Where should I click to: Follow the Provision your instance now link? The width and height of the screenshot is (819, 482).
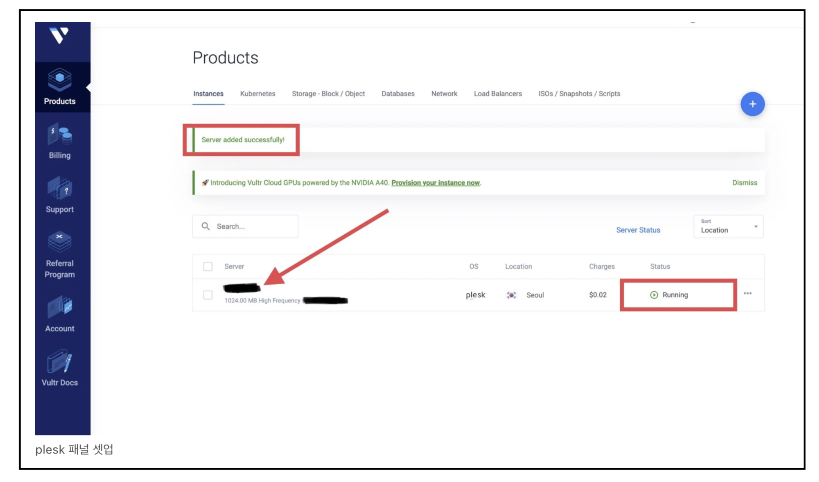(x=435, y=183)
